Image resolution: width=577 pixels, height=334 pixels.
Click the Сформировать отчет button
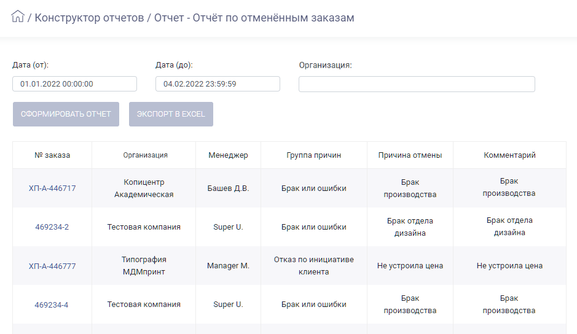(x=66, y=114)
